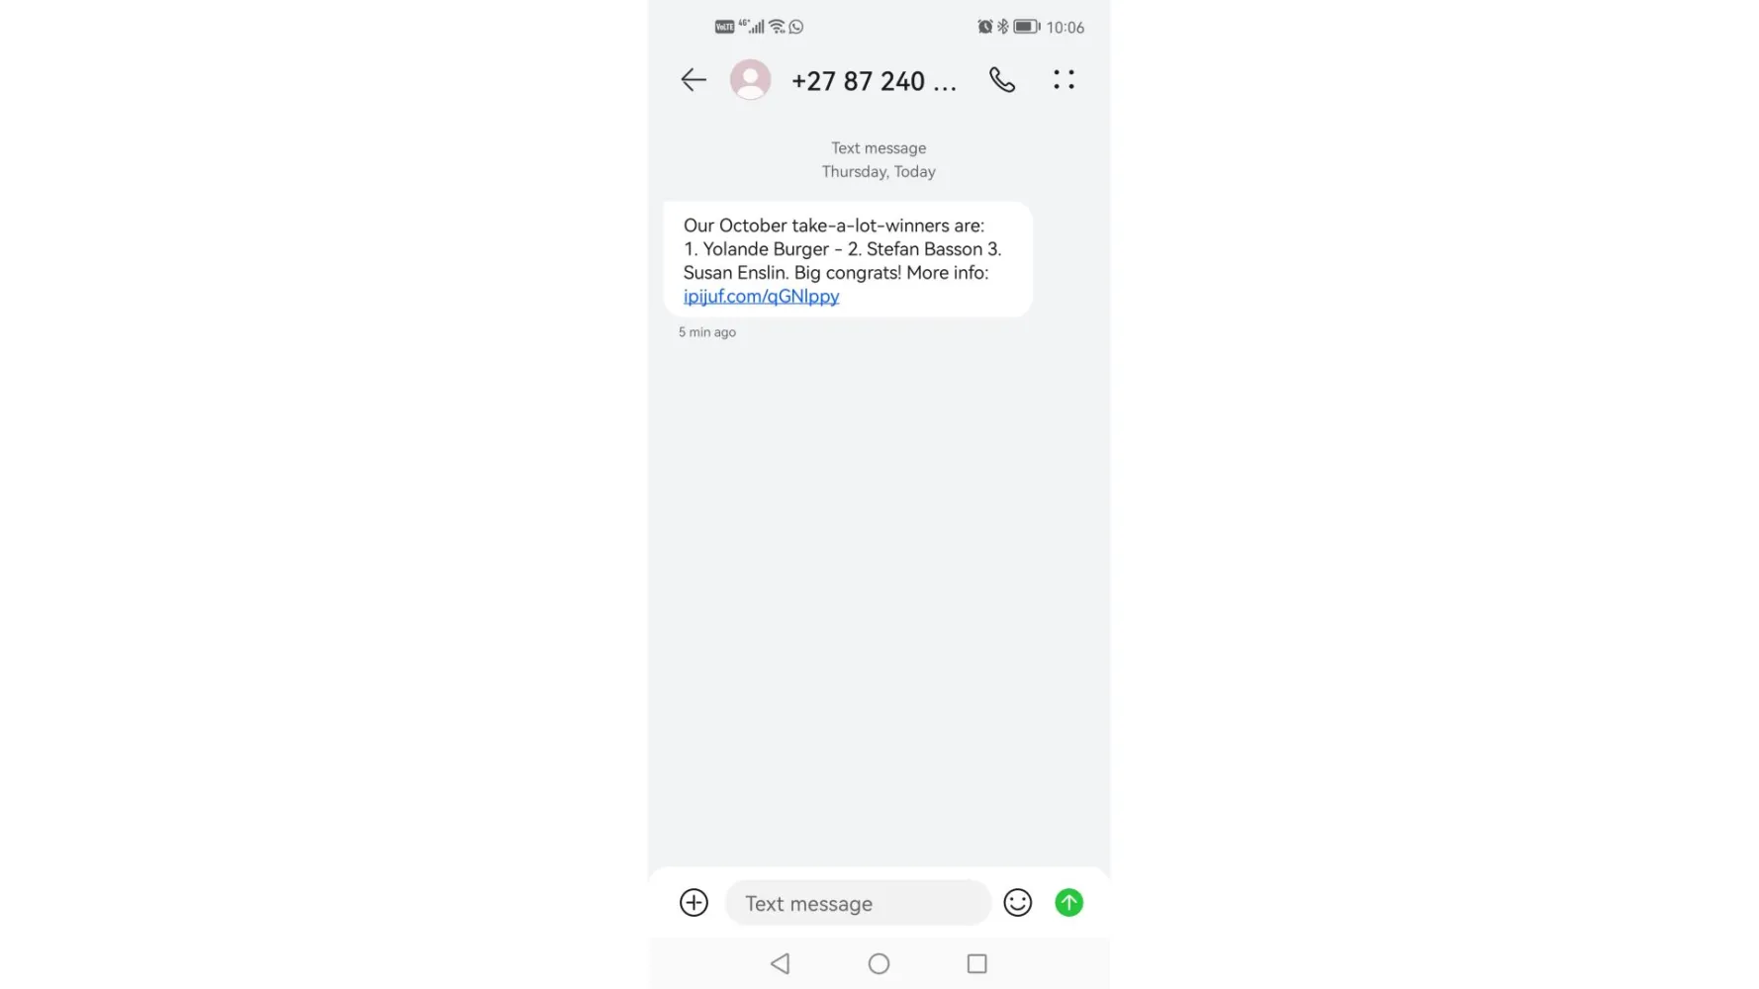Open the ipjjuf.com/qGNlppy link

761,297
